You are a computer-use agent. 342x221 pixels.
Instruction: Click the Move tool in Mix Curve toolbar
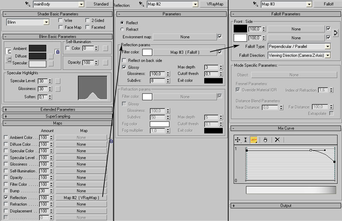click(x=238, y=140)
